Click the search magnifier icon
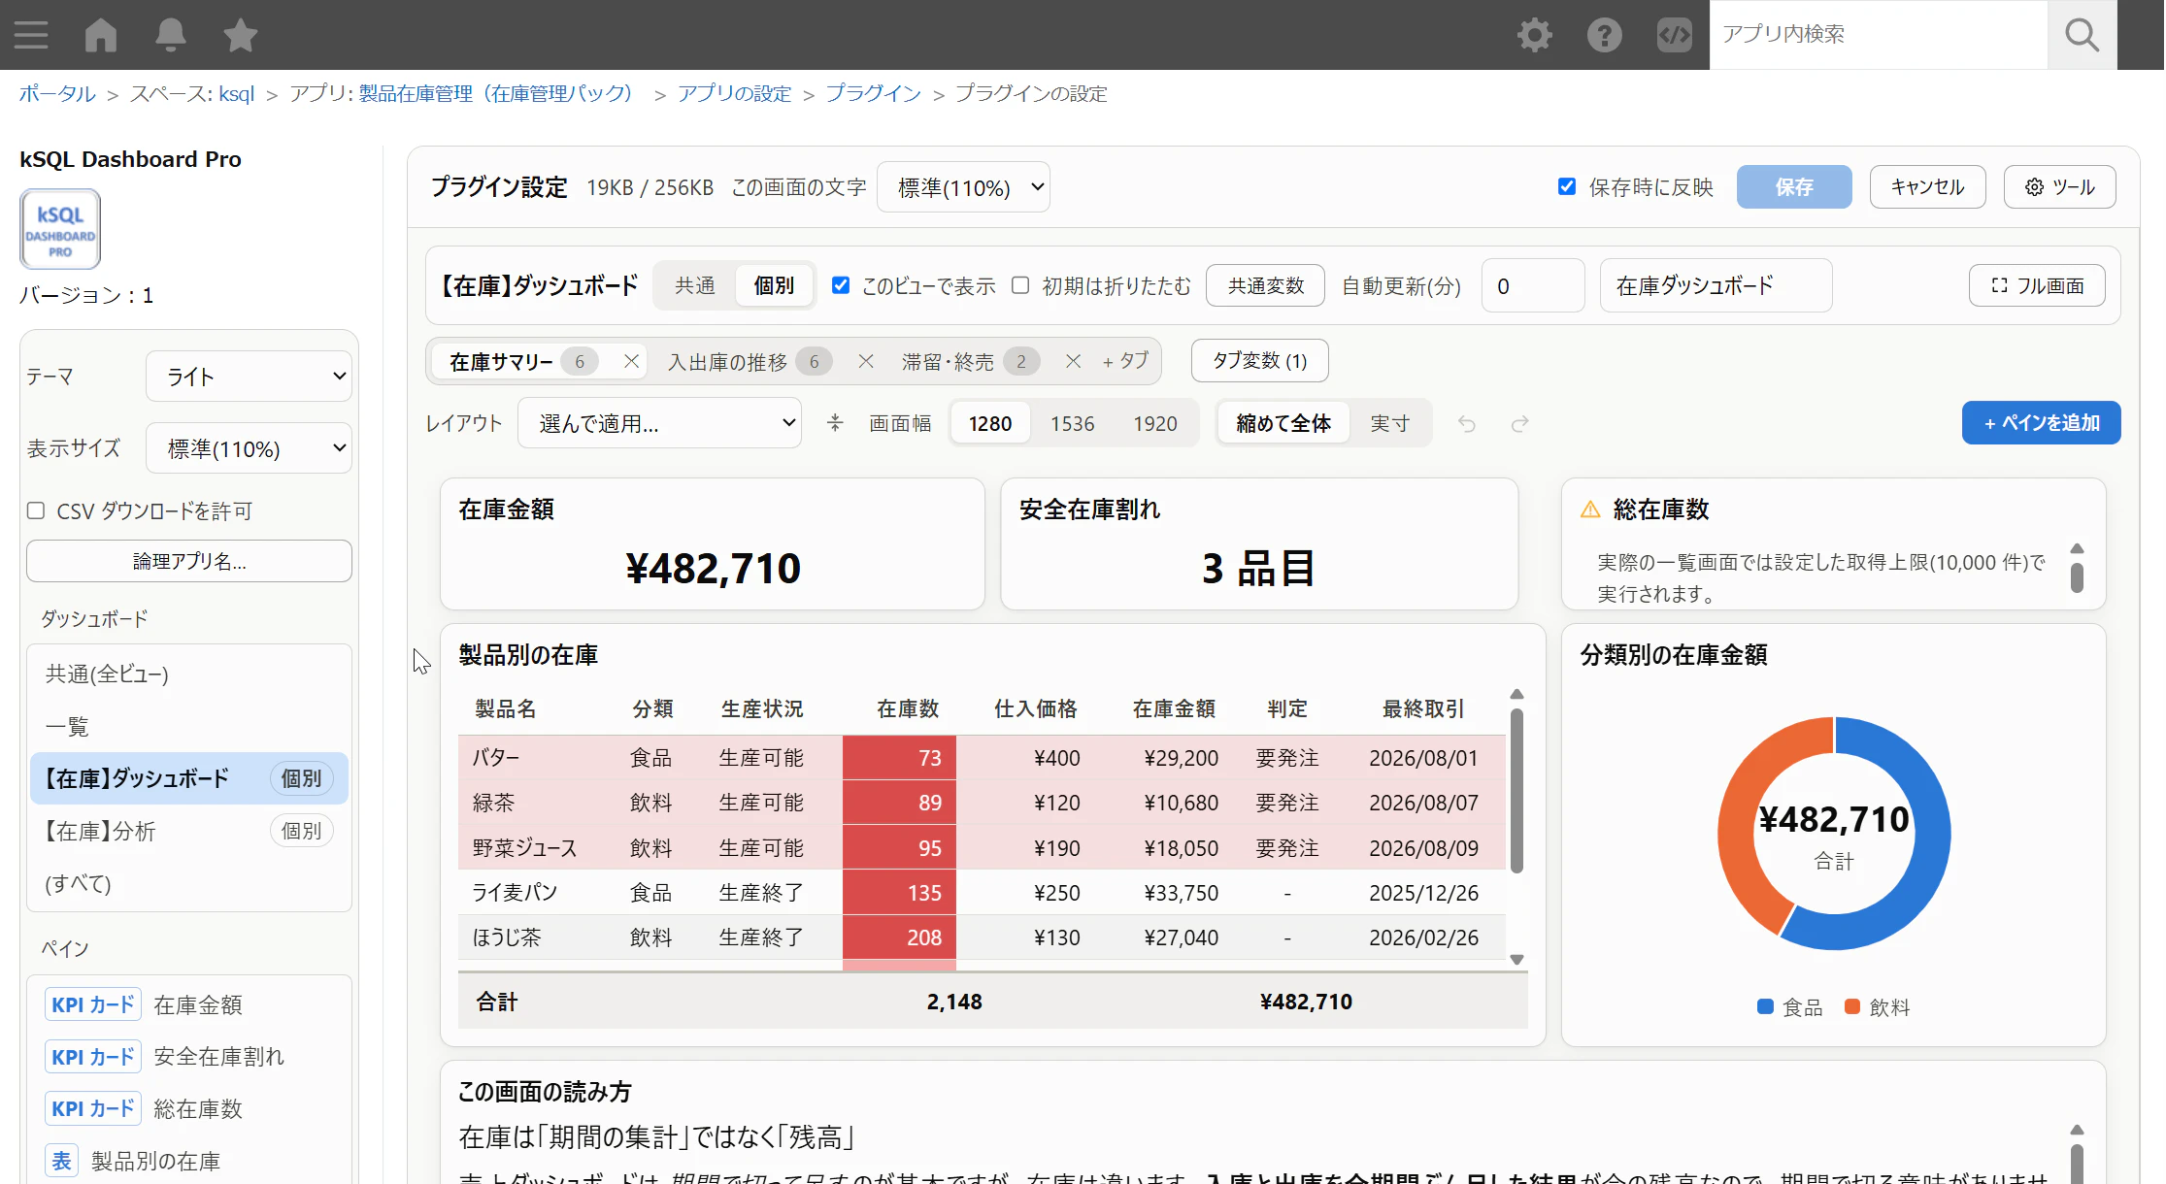2166x1184 pixels. point(2083,35)
